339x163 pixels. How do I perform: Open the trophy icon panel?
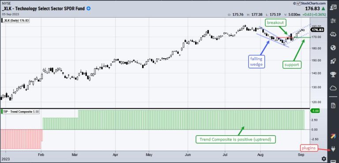[x=333, y=74]
